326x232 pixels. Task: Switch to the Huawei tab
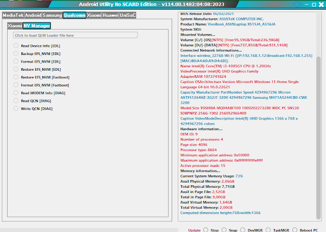111,15
